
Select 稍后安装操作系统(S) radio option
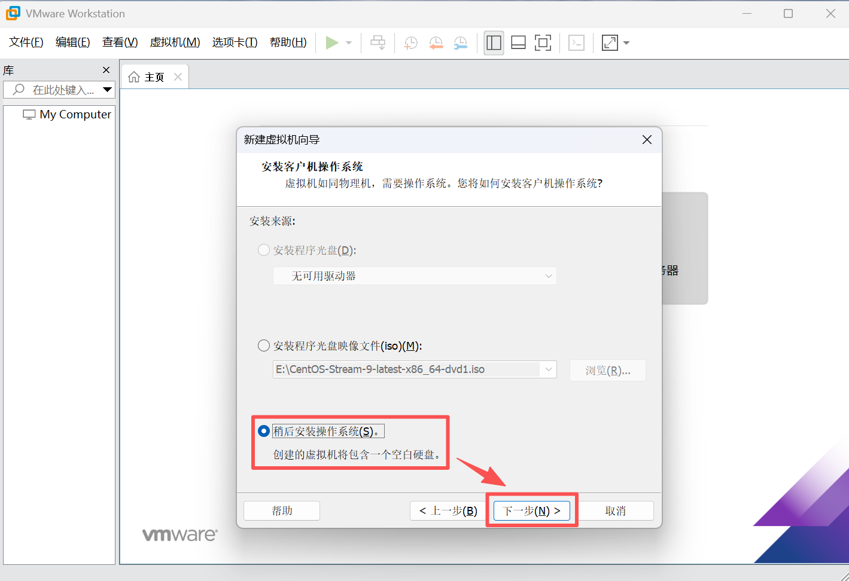click(321, 431)
